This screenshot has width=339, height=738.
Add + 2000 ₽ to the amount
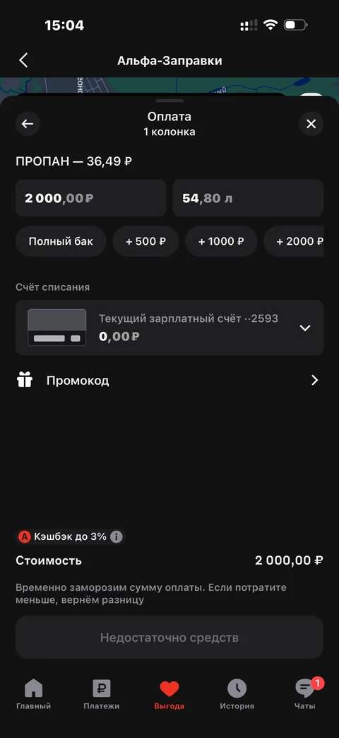[294, 241]
